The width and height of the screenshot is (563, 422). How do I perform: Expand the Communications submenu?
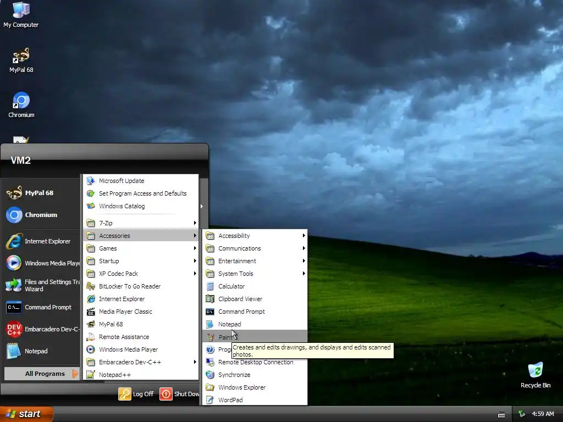click(255, 248)
